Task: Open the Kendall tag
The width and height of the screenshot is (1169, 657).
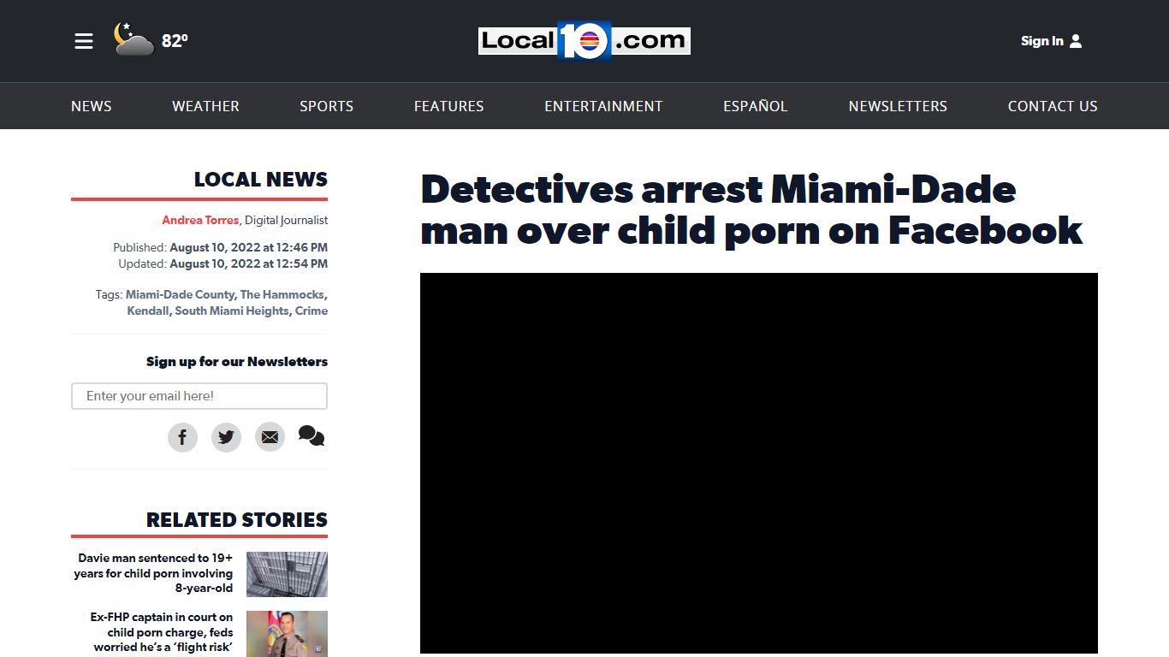Action: point(148,311)
